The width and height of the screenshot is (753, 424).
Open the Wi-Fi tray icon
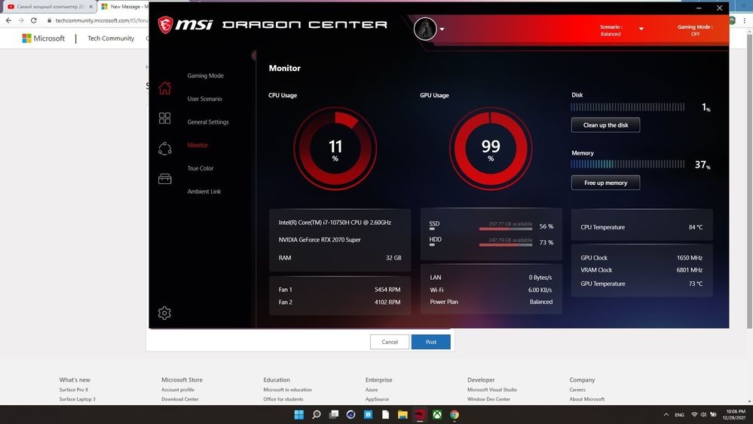(x=694, y=414)
